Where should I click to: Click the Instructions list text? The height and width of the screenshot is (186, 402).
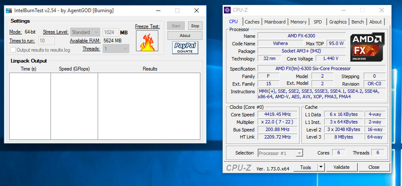(x=322, y=94)
